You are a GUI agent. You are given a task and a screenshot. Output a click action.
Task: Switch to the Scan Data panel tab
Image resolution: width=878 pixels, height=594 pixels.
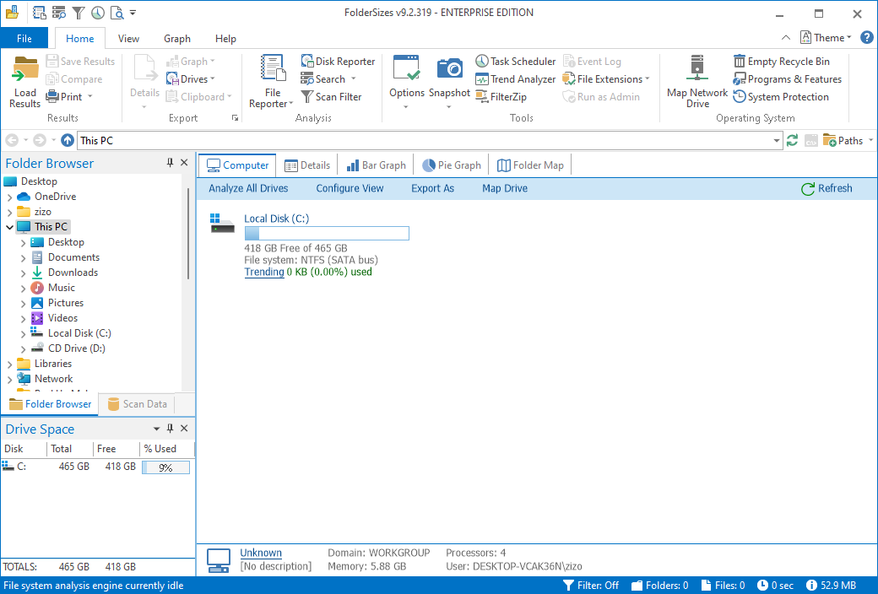[137, 403]
